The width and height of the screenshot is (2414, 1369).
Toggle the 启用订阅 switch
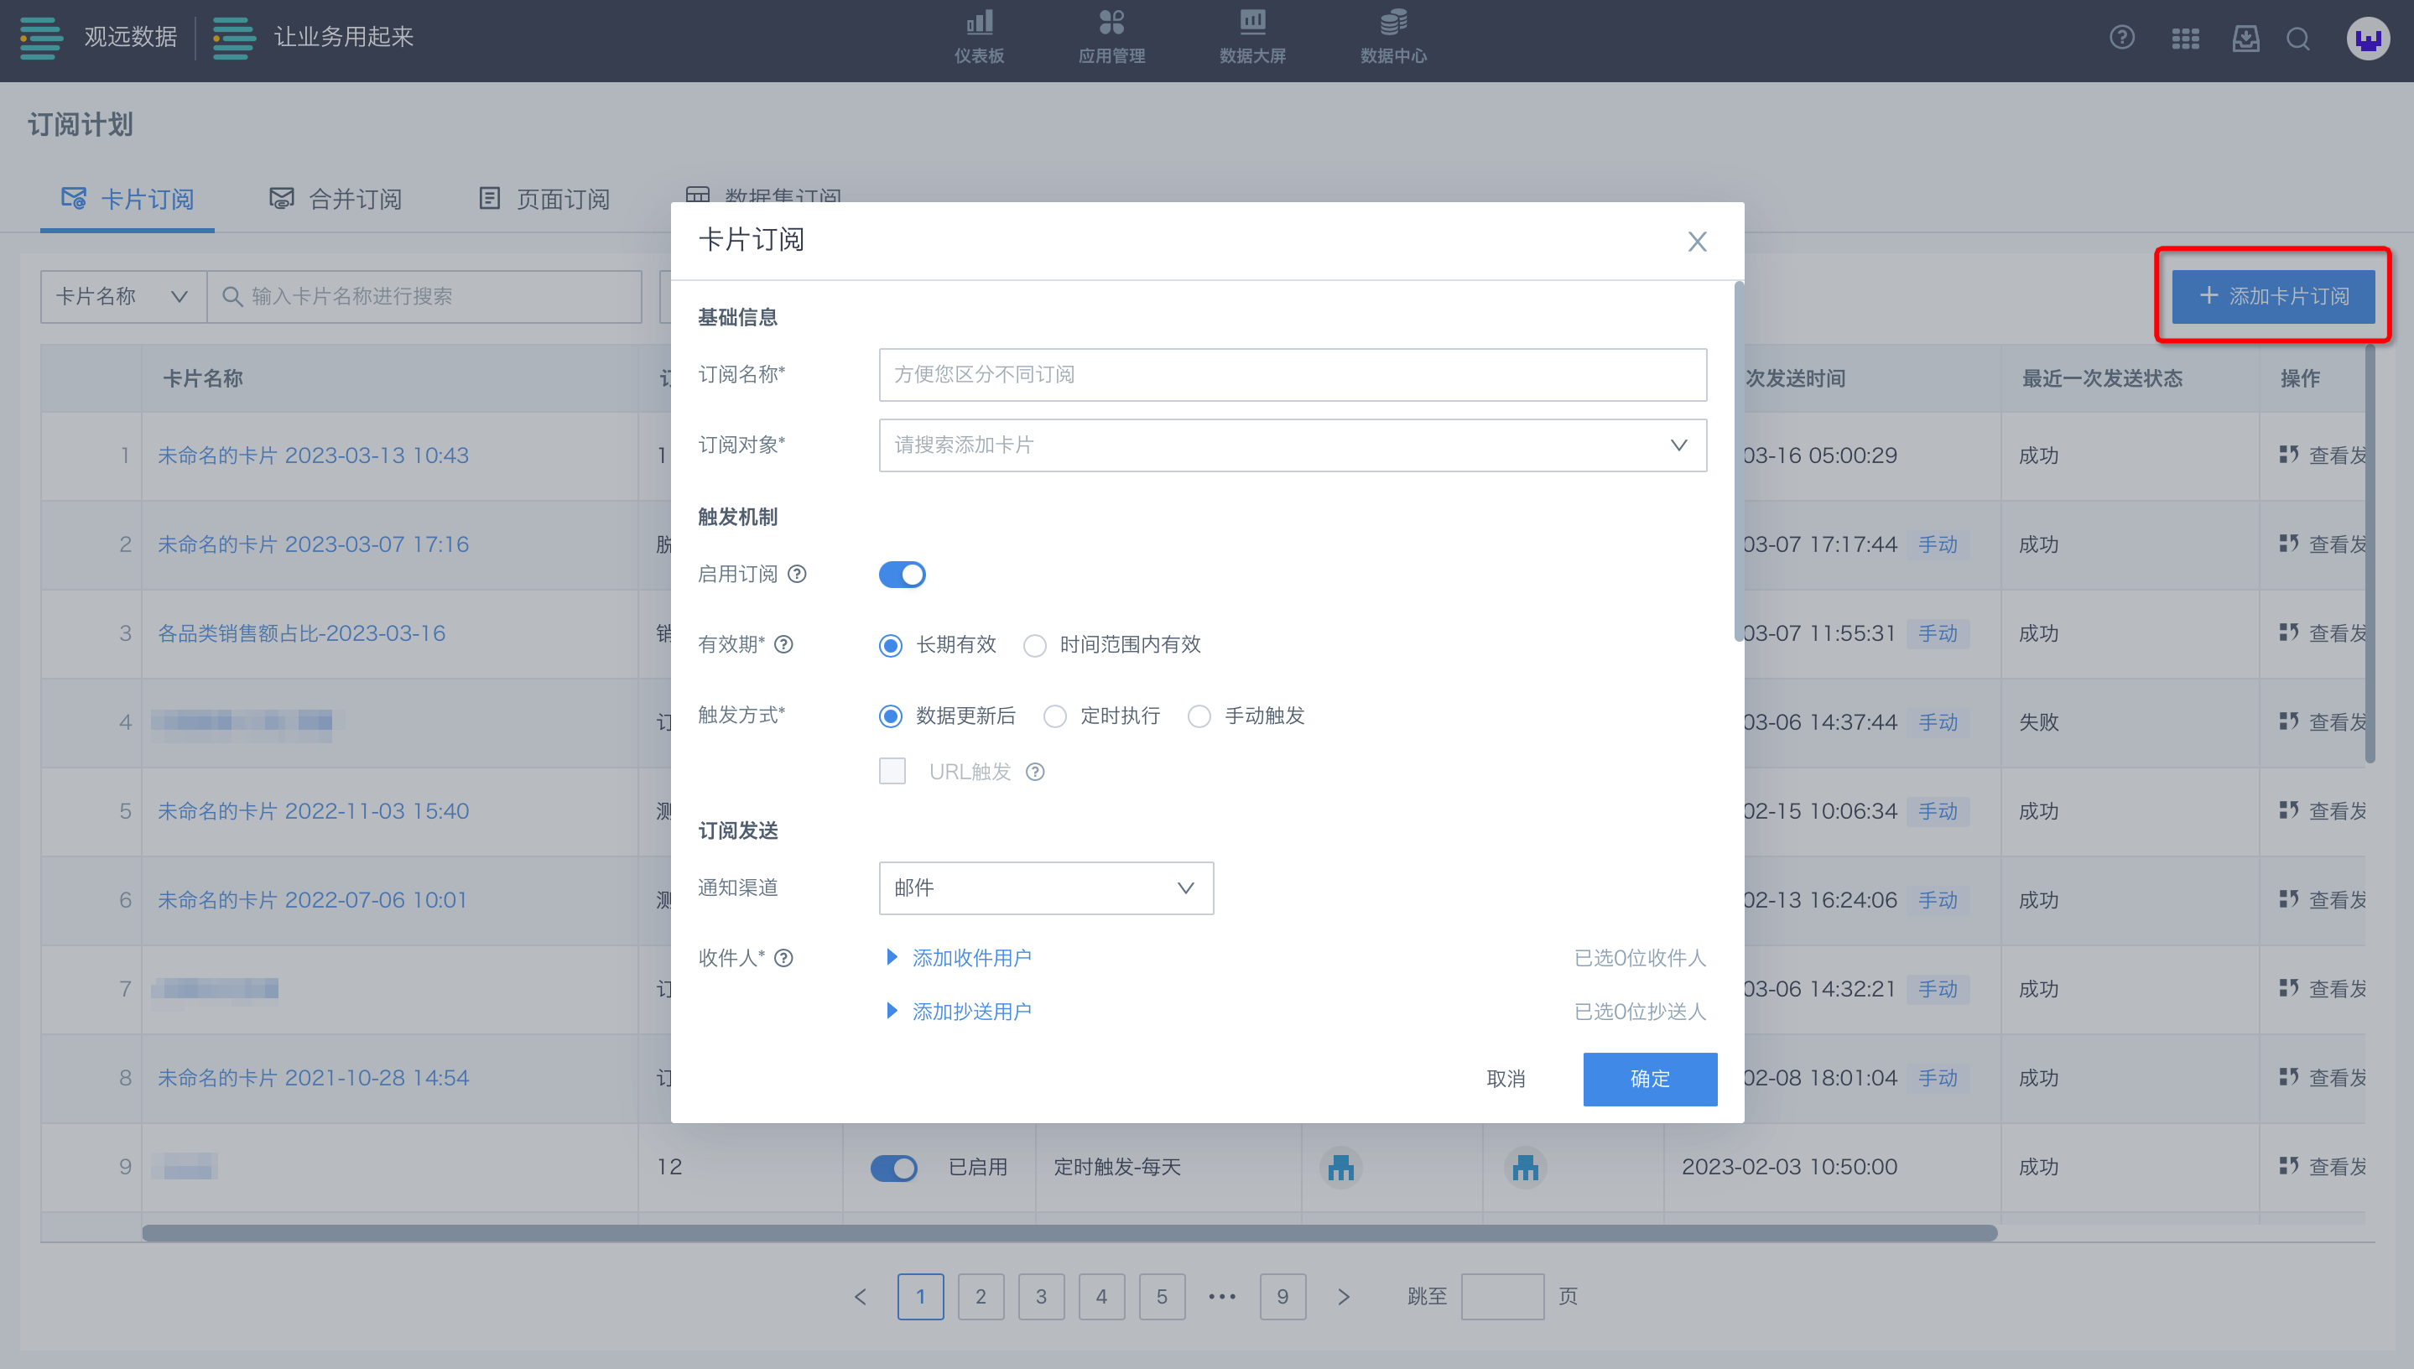click(x=902, y=574)
